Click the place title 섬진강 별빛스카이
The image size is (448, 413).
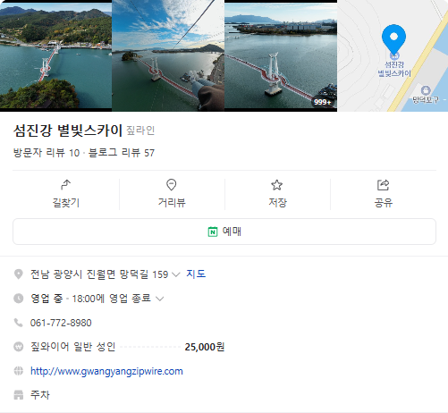coord(68,131)
